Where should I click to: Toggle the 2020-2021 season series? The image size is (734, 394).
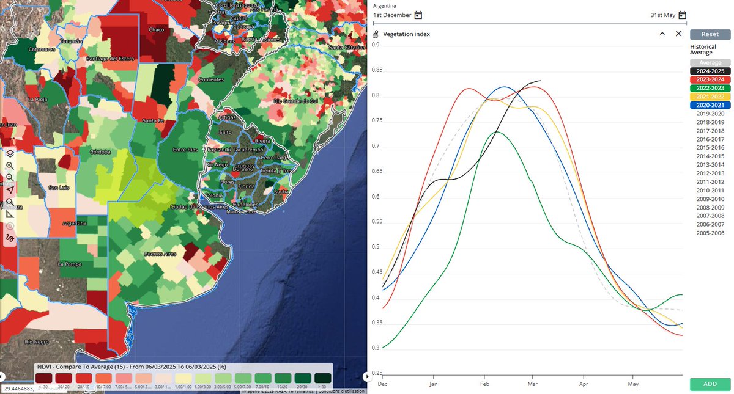710,106
